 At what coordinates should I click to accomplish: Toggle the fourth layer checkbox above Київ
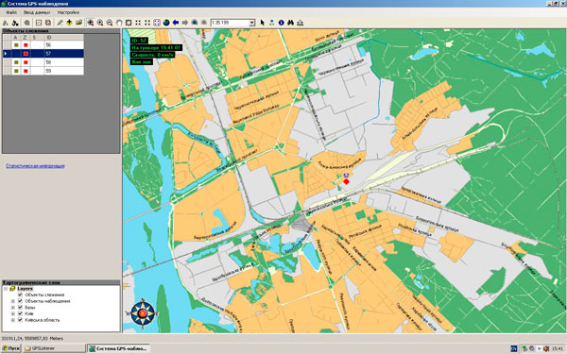[20, 308]
